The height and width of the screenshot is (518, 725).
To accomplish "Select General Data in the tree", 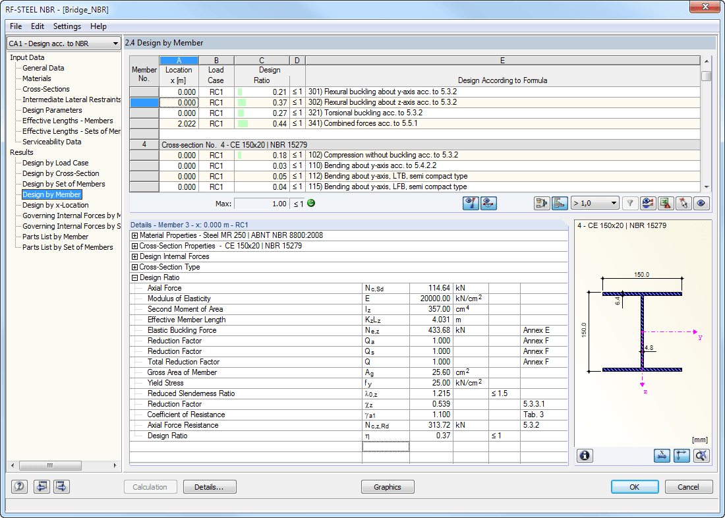I will 43,68.
